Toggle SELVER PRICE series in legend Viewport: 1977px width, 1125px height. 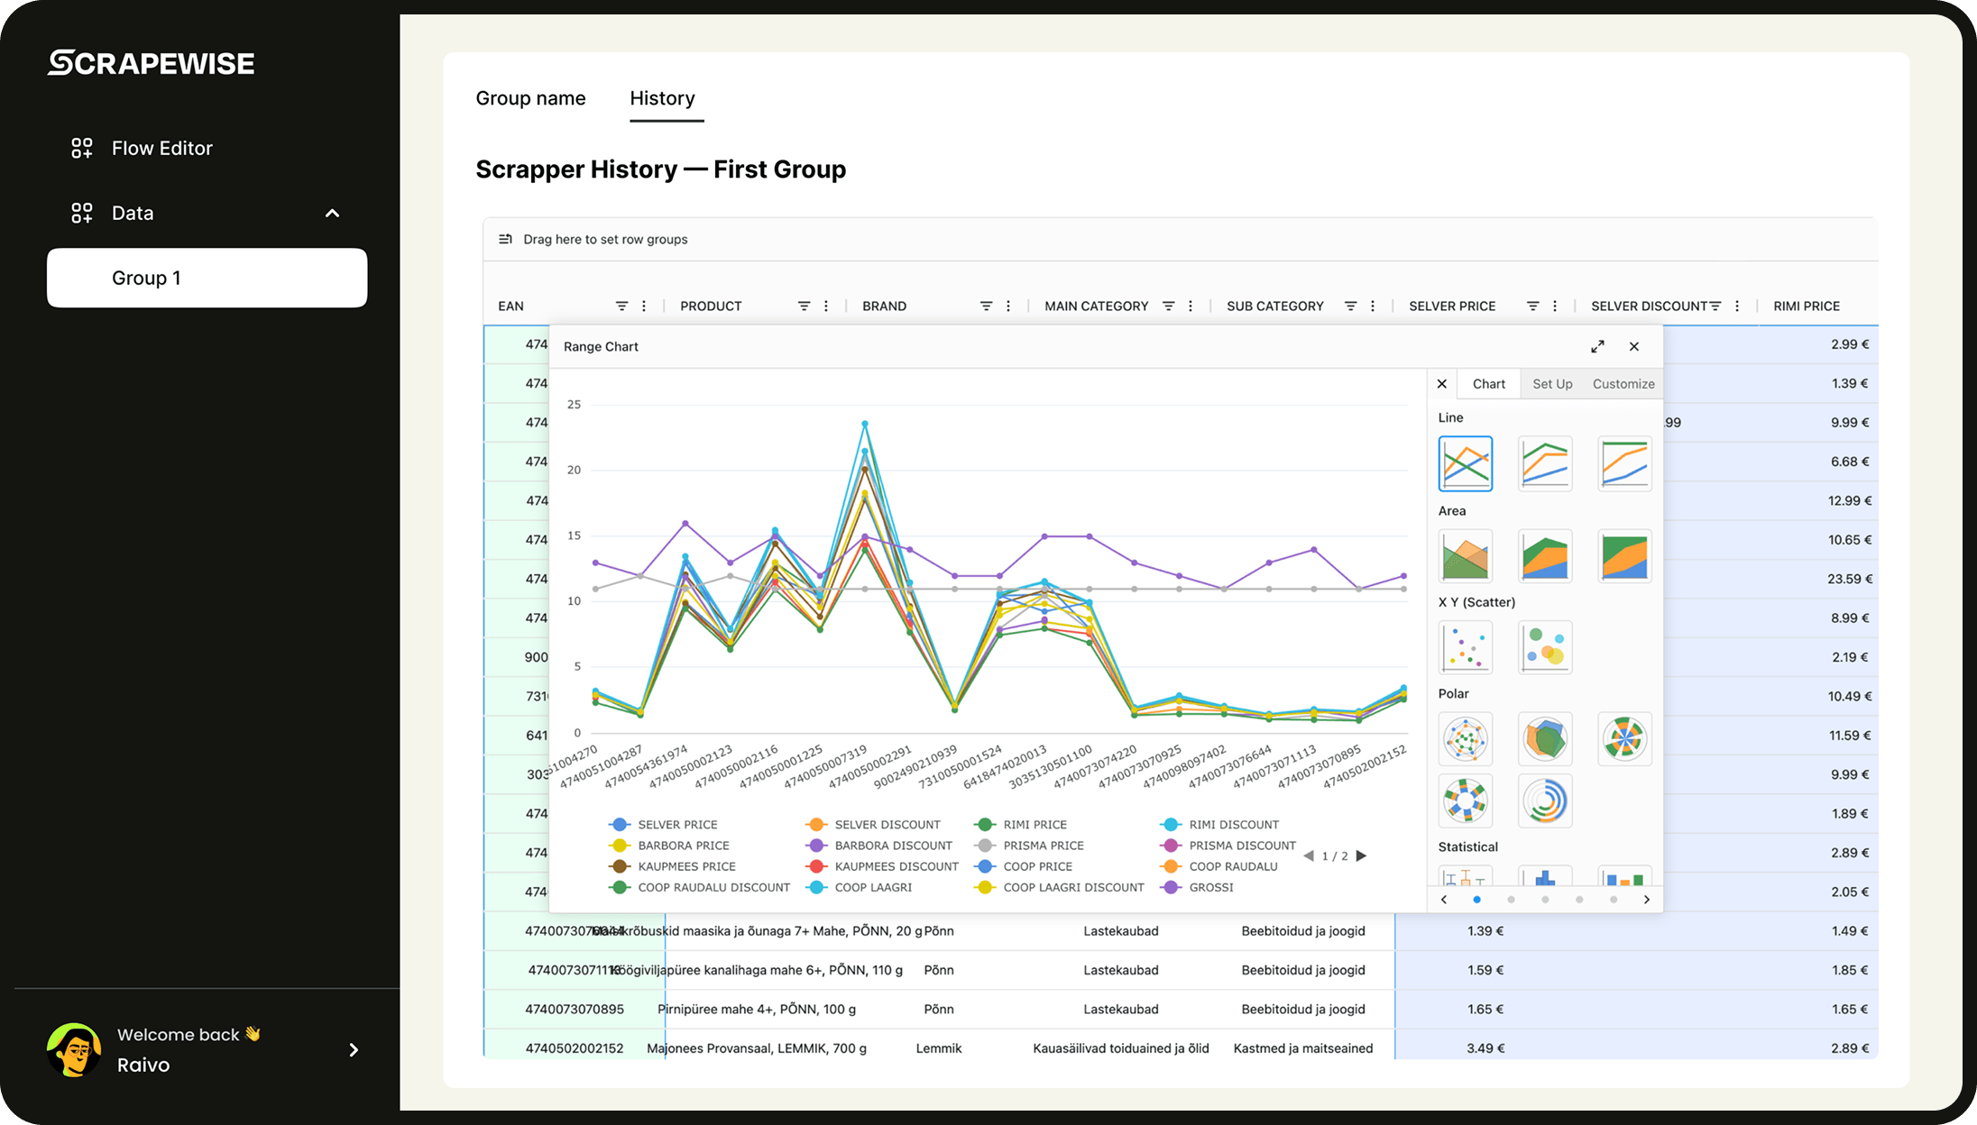[676, 825]
